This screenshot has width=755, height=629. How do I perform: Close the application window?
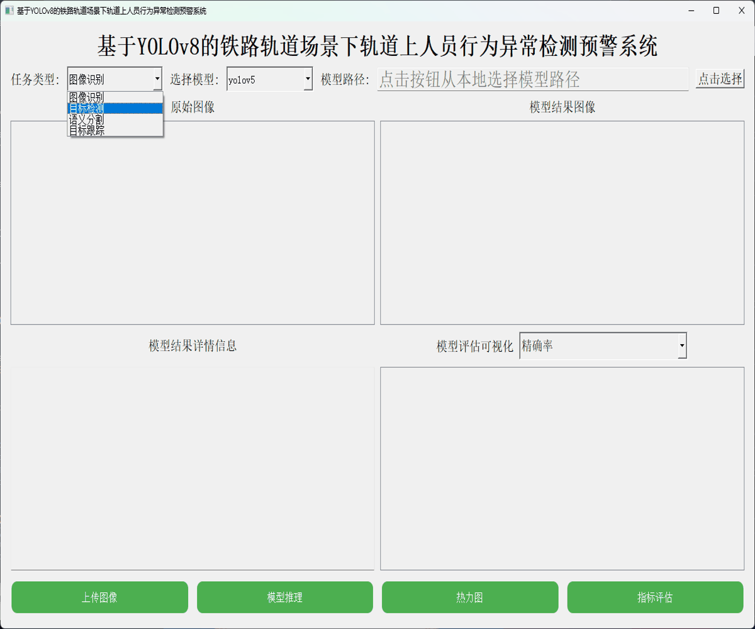[741, 11]
